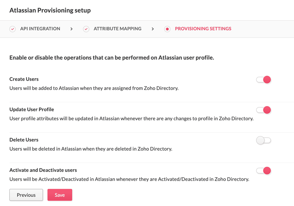Click the chevron between API INTEGRATION and ATTRIBUTE MAPPING

(71, 29)
